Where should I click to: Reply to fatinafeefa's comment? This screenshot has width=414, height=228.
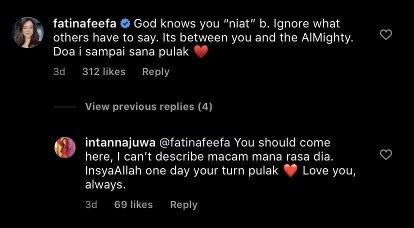pyautogui.click(x=155, y=71)
